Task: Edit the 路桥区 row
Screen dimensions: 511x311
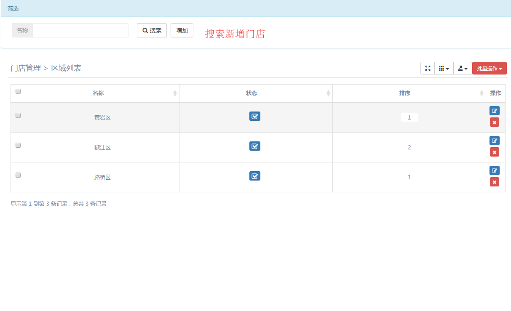Action: tap(494, 171)
